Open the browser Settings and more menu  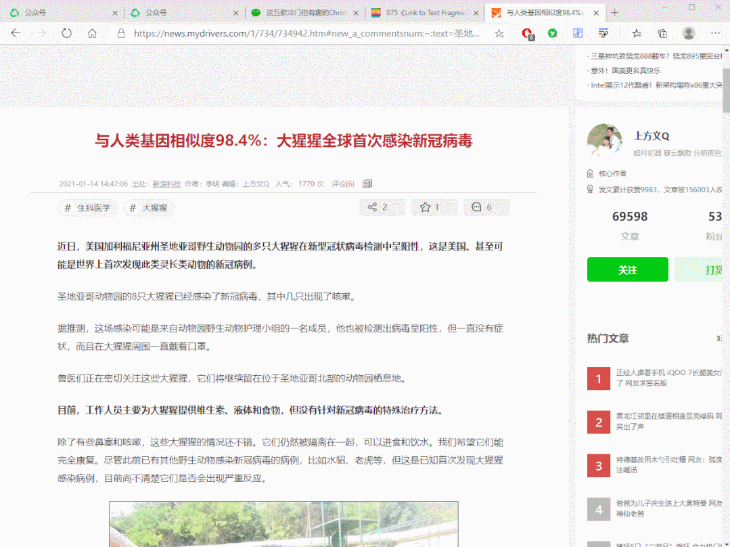[x=716, y=33]
